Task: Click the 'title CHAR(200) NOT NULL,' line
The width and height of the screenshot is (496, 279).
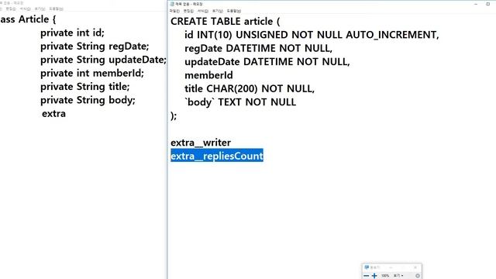Action: coord(250,88)
